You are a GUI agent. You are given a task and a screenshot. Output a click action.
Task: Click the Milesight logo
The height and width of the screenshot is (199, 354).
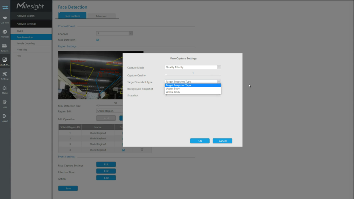click(30, 6)
